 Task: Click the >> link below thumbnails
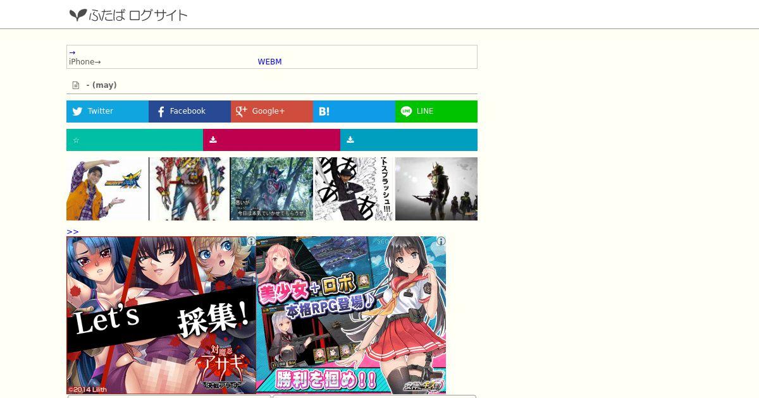click(73, 232)
